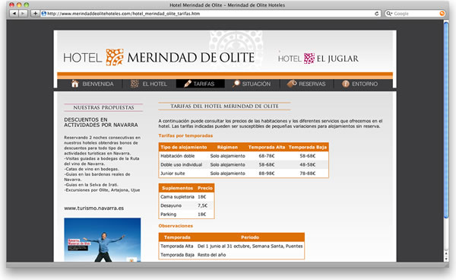Click the plus add-bookmark button
This screenshot has height=280, width=456.
pos(35,14)
